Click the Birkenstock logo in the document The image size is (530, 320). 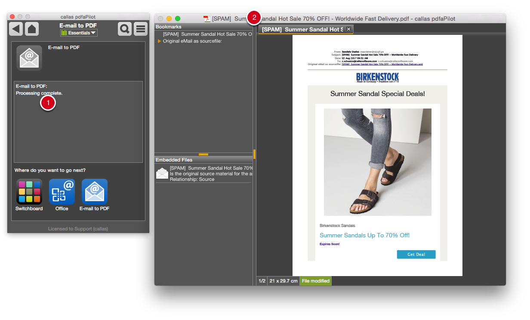[x=377, y=78]
